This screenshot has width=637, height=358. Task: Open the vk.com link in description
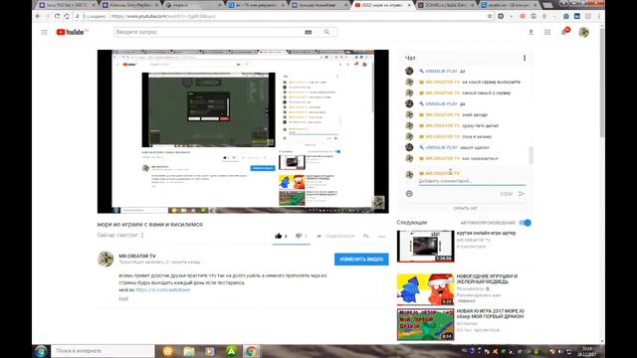click(x=162, y=289)
